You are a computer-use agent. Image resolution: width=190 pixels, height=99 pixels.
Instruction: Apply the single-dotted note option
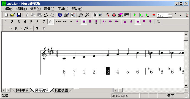(104, 22)
